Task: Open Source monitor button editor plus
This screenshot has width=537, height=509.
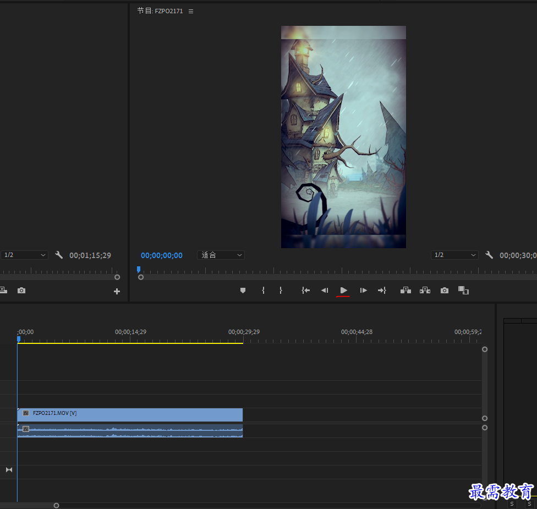Action: pyautogui.click(x=117, y=292)
